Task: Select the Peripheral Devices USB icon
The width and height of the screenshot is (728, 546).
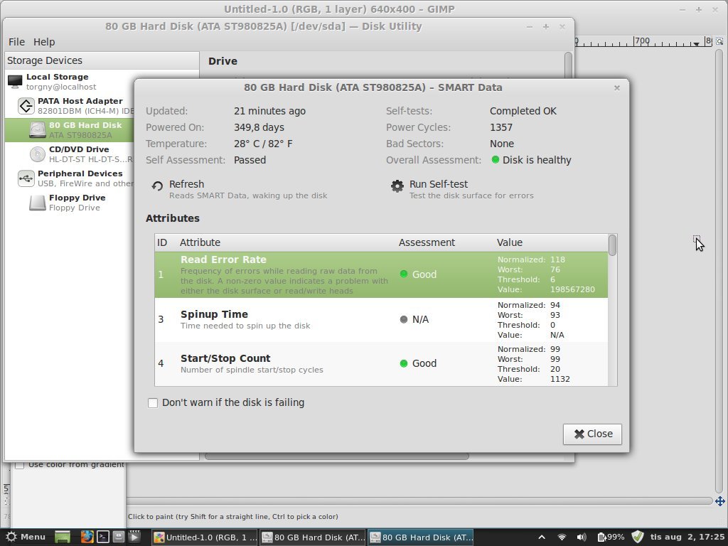Action: click(26, 178)
